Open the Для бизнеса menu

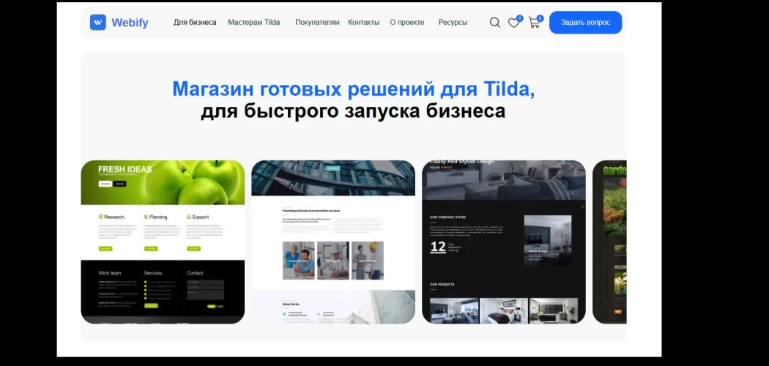click(195, 22)
